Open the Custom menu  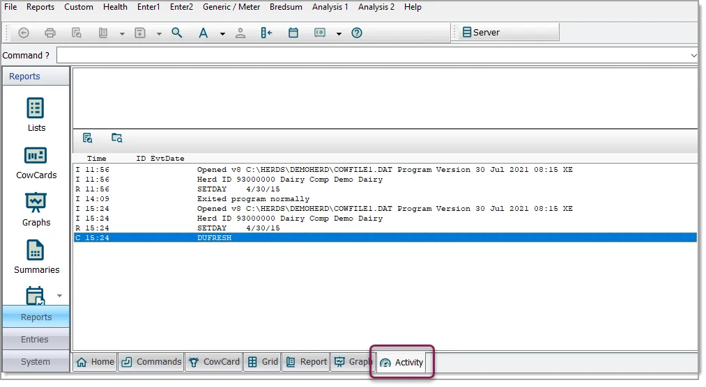coord(78,7)
